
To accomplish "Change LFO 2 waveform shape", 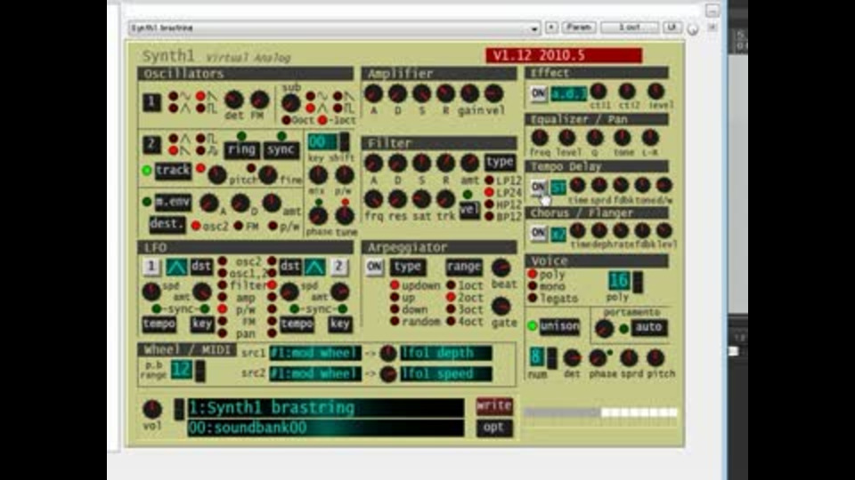I will 314,267.
